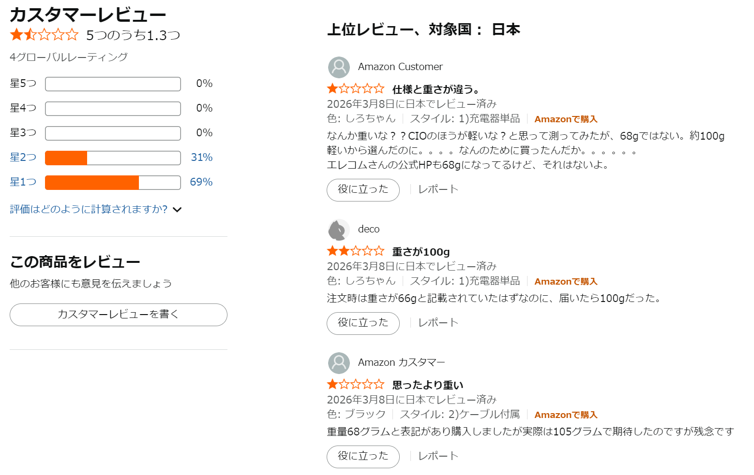The width and height of the screenshot is (754, 475).
Task: Open 評価はどのように計算されますか? explanation link
Action: (89, 209)
